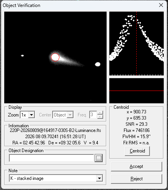Screen dimensions: 168x190
Task: Expand the Zoom 1x dropdown
Action: pos(32,115)
